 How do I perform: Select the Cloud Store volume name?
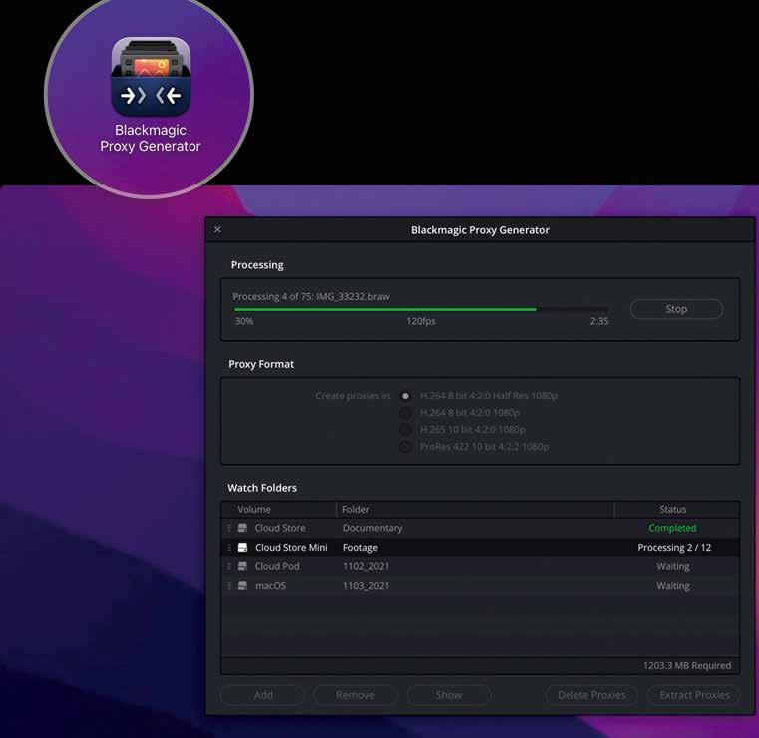[280, 528]
